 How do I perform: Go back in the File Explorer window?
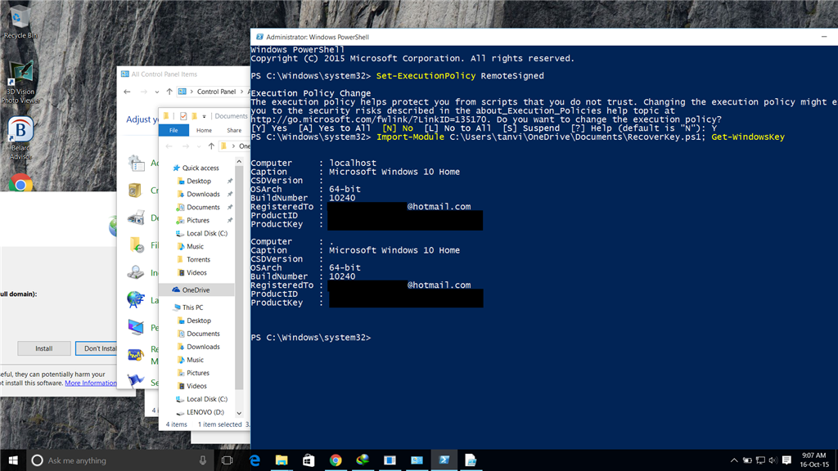tap(169, 146)
